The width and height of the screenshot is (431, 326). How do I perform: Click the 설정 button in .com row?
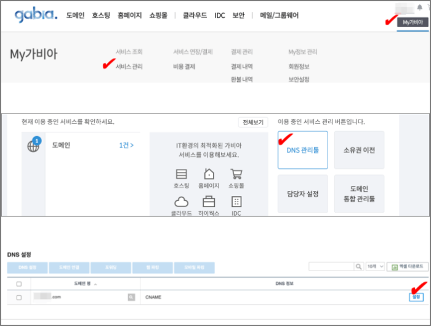coord(416,297)
